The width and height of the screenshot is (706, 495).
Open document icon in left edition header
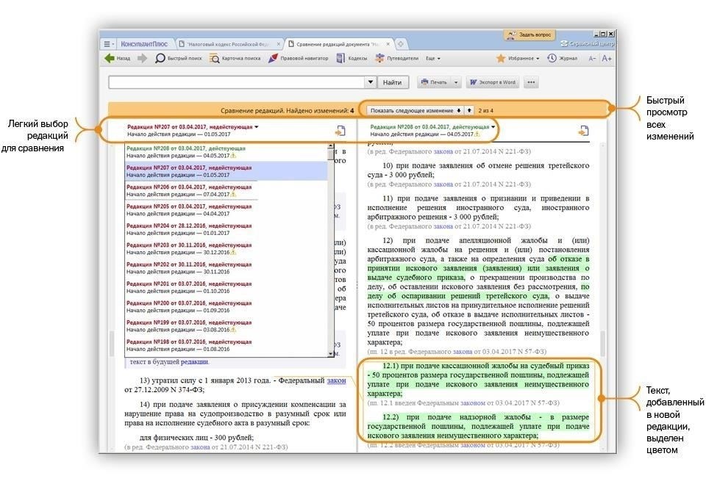(x=340, y=131)
